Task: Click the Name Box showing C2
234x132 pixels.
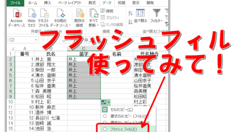Action: click(21, 40)
